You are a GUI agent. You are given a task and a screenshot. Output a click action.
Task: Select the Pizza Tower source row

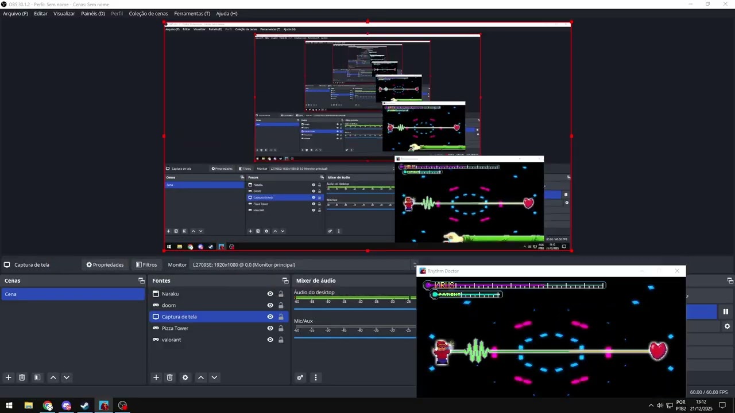click(218, 328)
